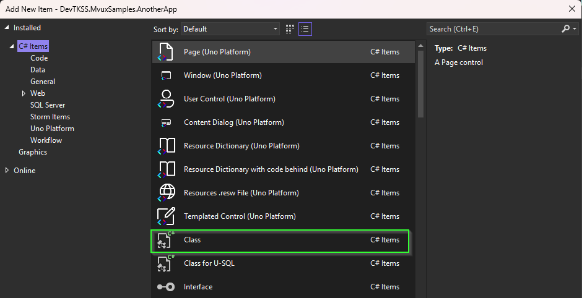
Task: Click the User Control template icon
Action: (x=166, y=99)
